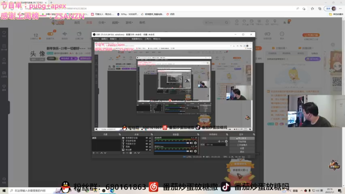Toggle lock on 周榜 source
Screen dimensions: 345x194
(x=150, y=147)
